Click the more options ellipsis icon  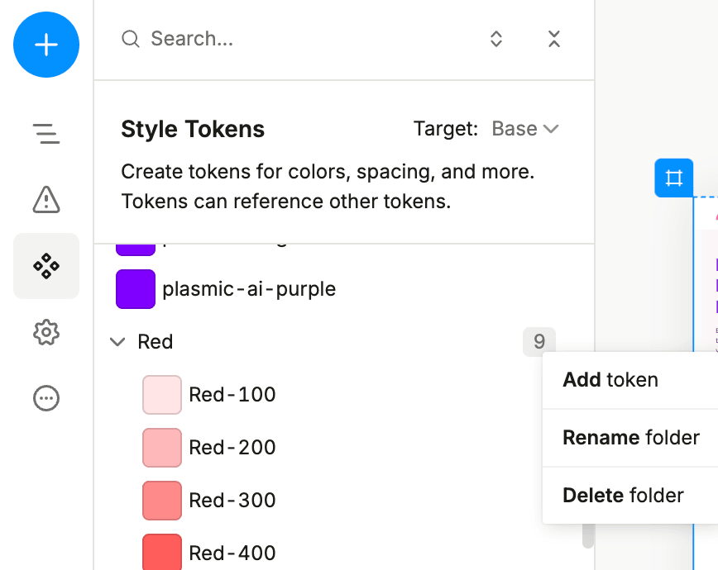tap(46, 398)
